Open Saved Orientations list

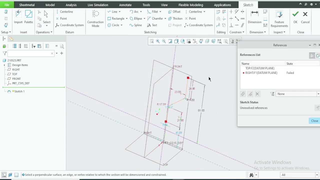tap(182, 41)
